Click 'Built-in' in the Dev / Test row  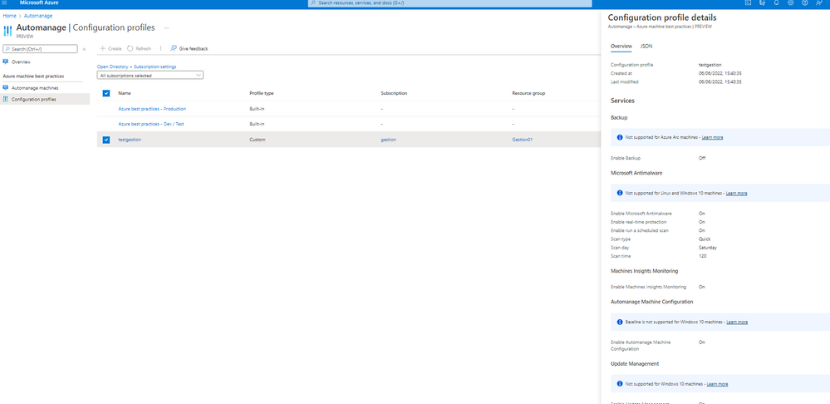point(257,124)
